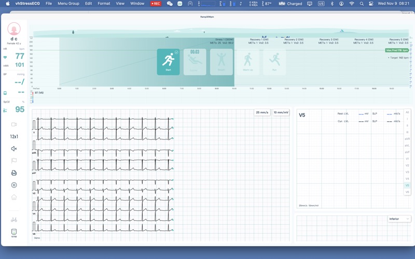Select the Breath (hyperventilation) phase card
415x259 pixels.
(x=222, y=62)
